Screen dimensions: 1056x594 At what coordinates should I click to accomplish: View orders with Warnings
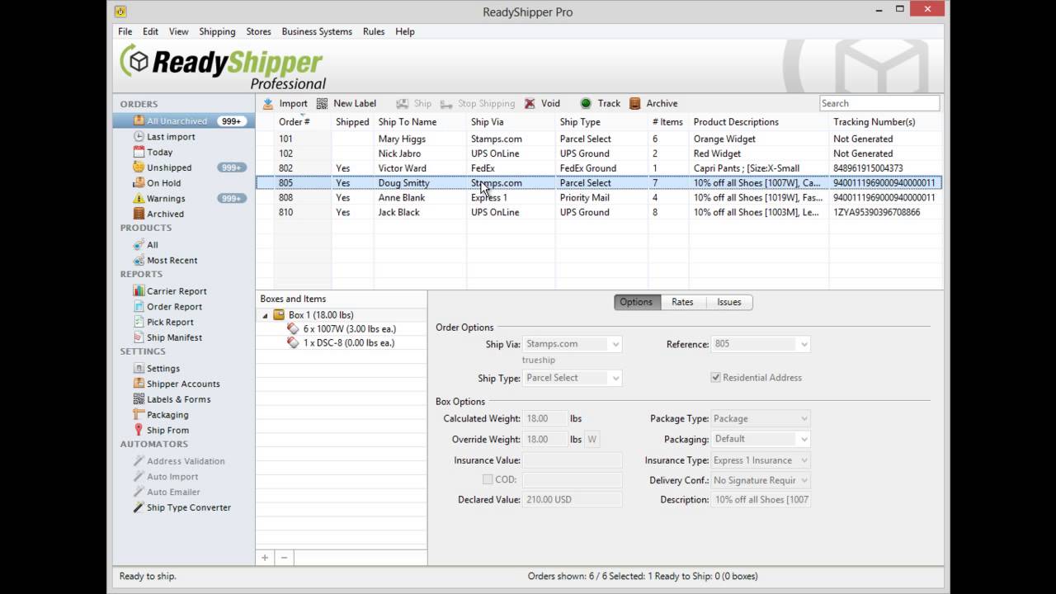point(166,198)
